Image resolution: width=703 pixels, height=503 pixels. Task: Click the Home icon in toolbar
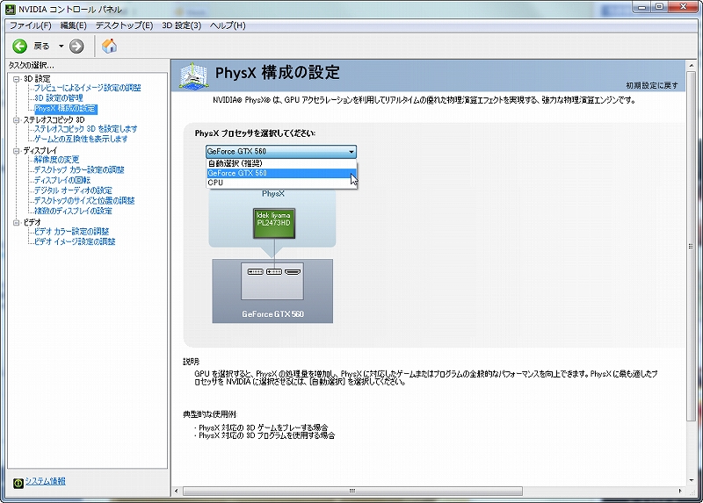point(109,46)
